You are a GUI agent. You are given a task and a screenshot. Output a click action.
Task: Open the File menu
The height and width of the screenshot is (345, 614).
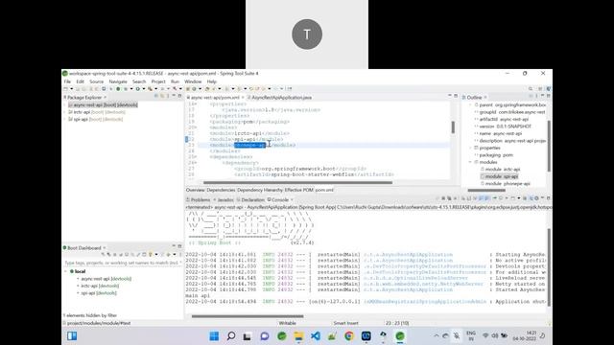point(67,81)
